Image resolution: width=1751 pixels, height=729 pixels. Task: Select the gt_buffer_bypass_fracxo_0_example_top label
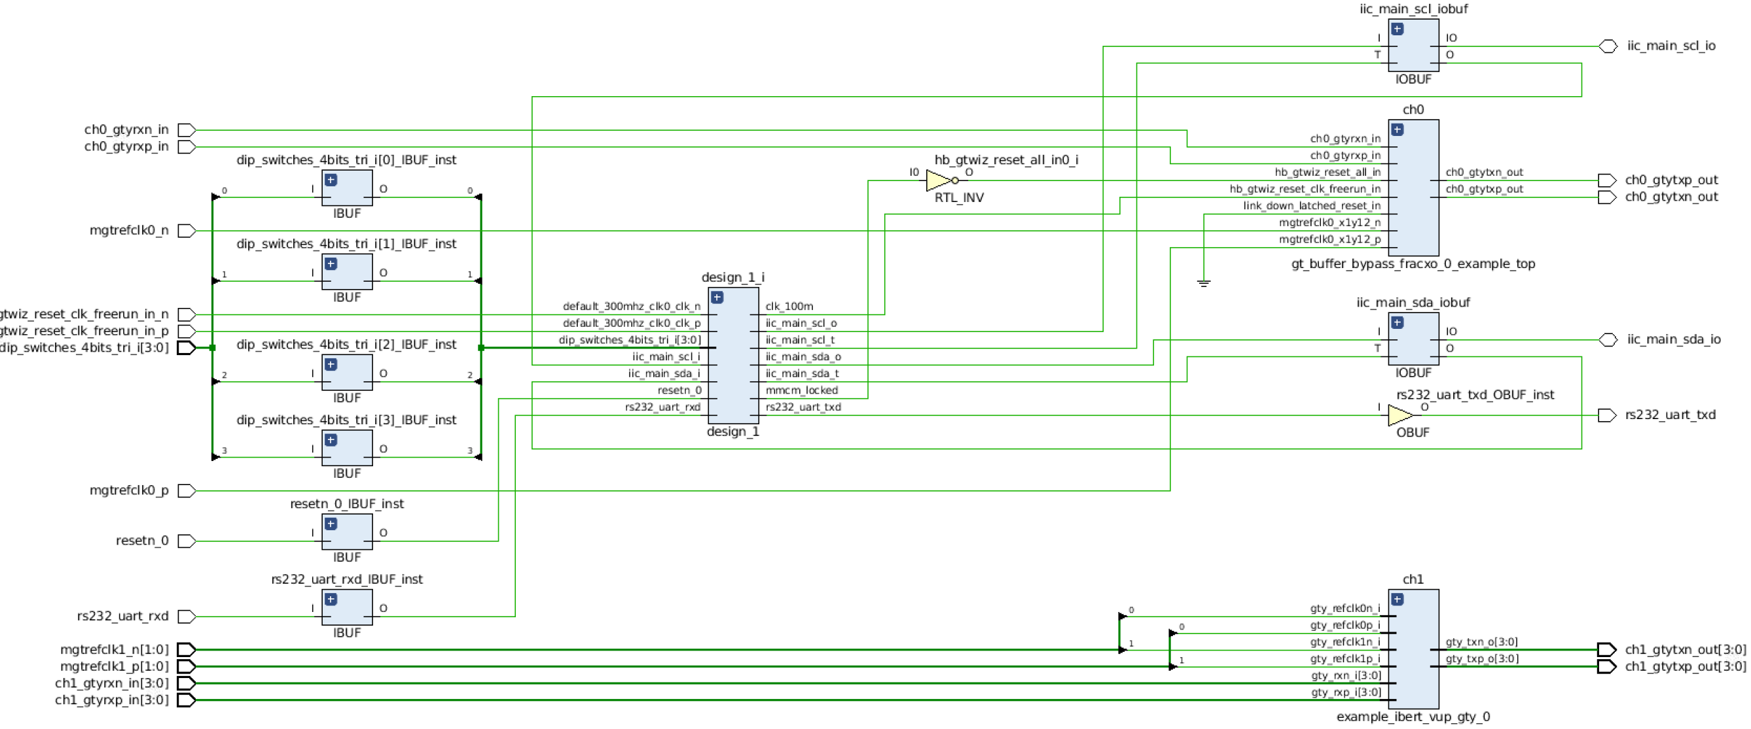pos(1413,264)
